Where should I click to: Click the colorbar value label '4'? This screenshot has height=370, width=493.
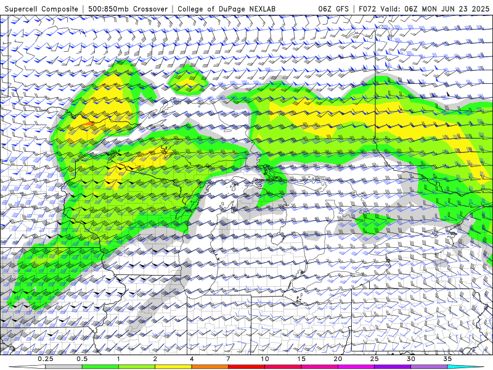coord(192,359)
